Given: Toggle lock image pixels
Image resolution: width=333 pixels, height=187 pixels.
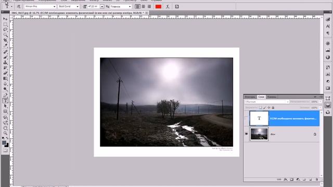Looking at the screenshot, I should point(265,108).
